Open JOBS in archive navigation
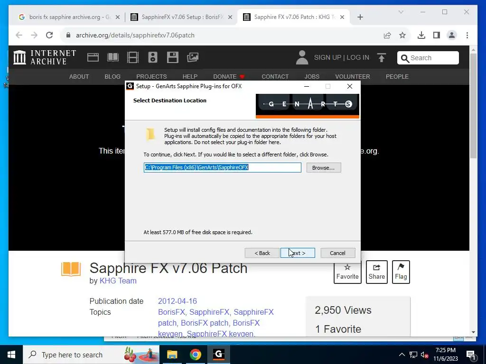The height and width of the screenshot is (364, 486). [x=312, y=76]
